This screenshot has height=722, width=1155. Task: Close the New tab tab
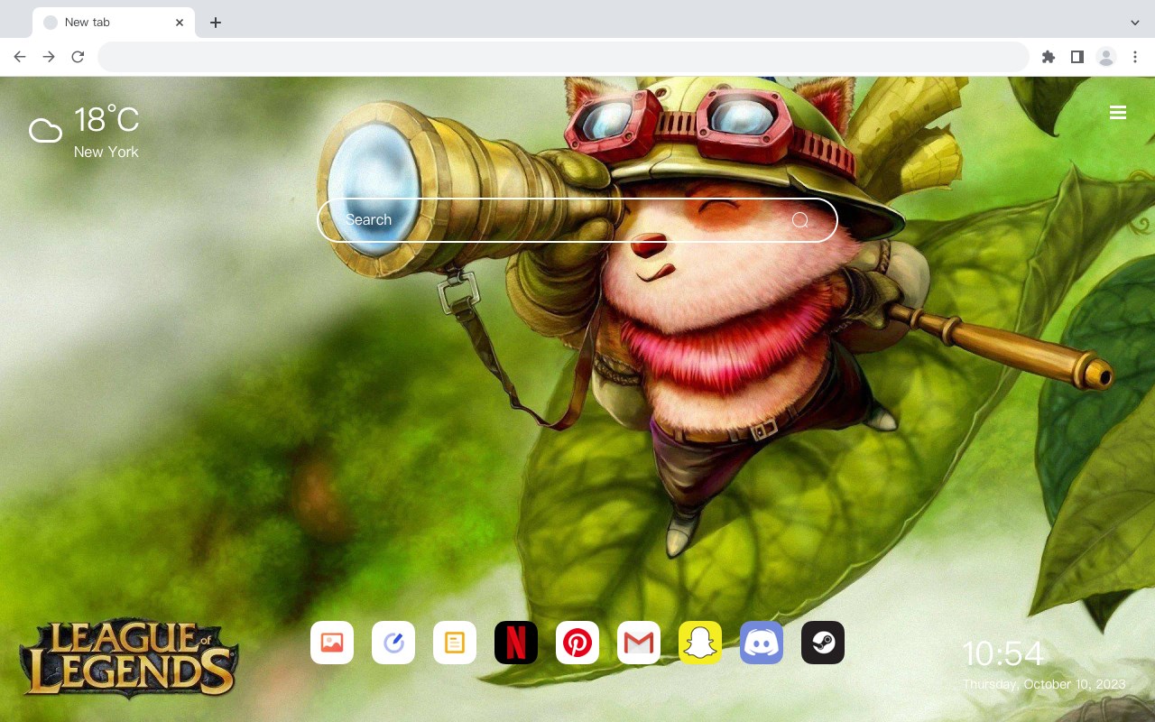[180, 23]
